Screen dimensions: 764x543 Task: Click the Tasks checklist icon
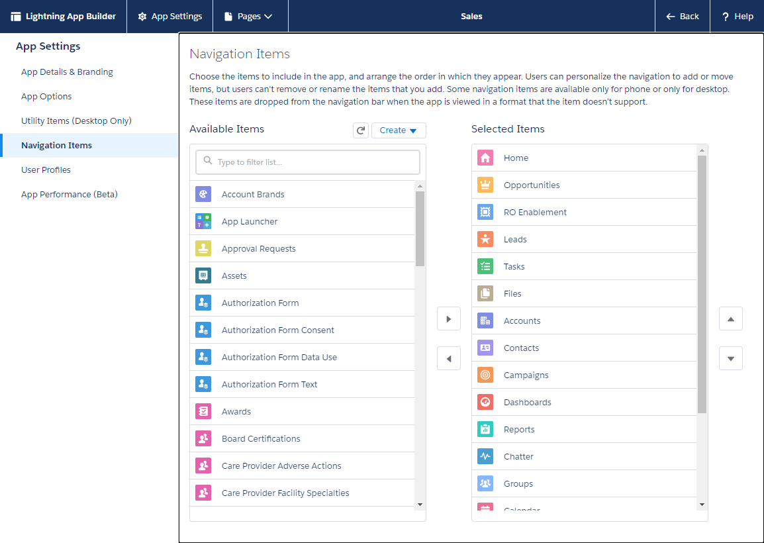[x=485, y=266]
